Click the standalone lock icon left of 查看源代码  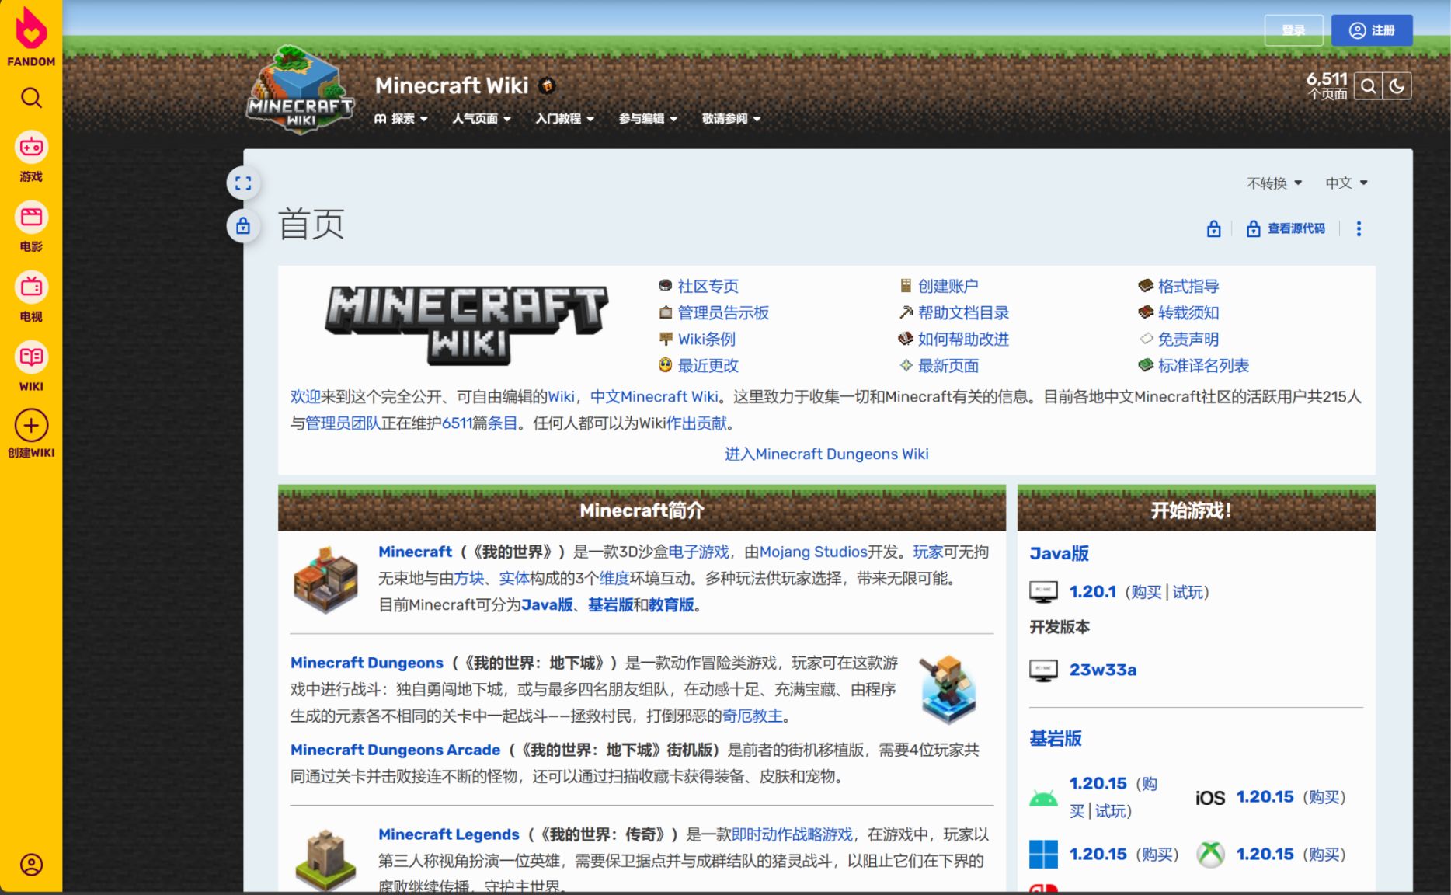tap(1213, 228)
